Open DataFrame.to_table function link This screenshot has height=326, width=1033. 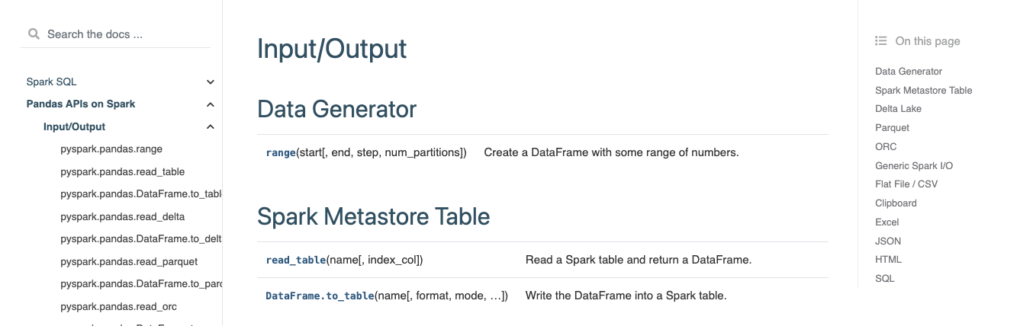320,296
